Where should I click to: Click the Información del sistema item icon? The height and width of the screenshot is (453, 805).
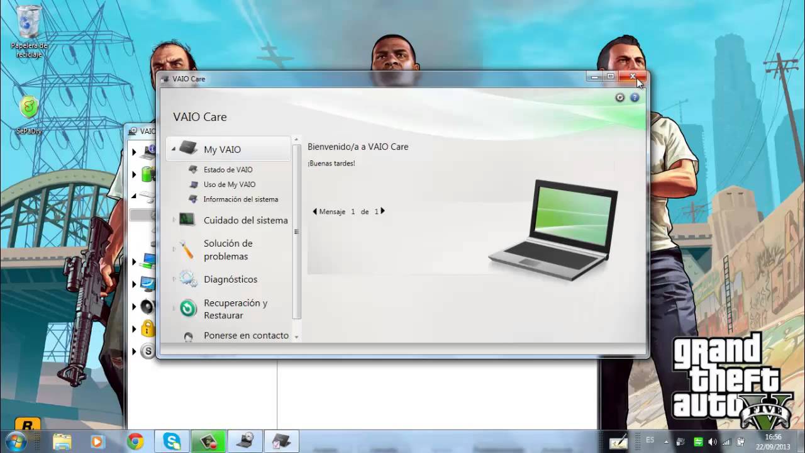pos(194,199)
